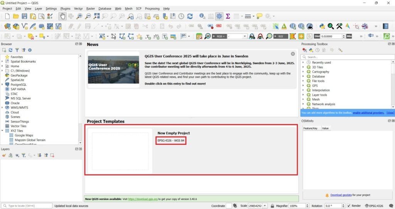The image size is (395, 209).
Task: Open the Vector menu
Action: [x=78, y=8]
